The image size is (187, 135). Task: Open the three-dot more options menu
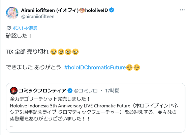tap(182, 10)
